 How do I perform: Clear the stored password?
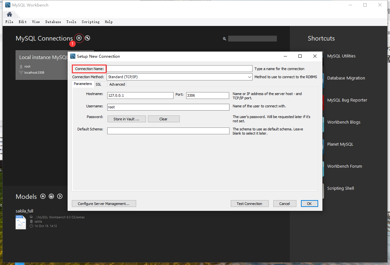click(163, 119)
